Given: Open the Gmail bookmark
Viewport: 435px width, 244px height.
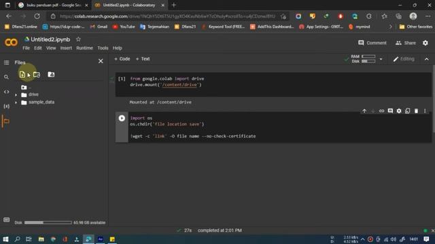Looking at the screenshot, I should [99, 27].
